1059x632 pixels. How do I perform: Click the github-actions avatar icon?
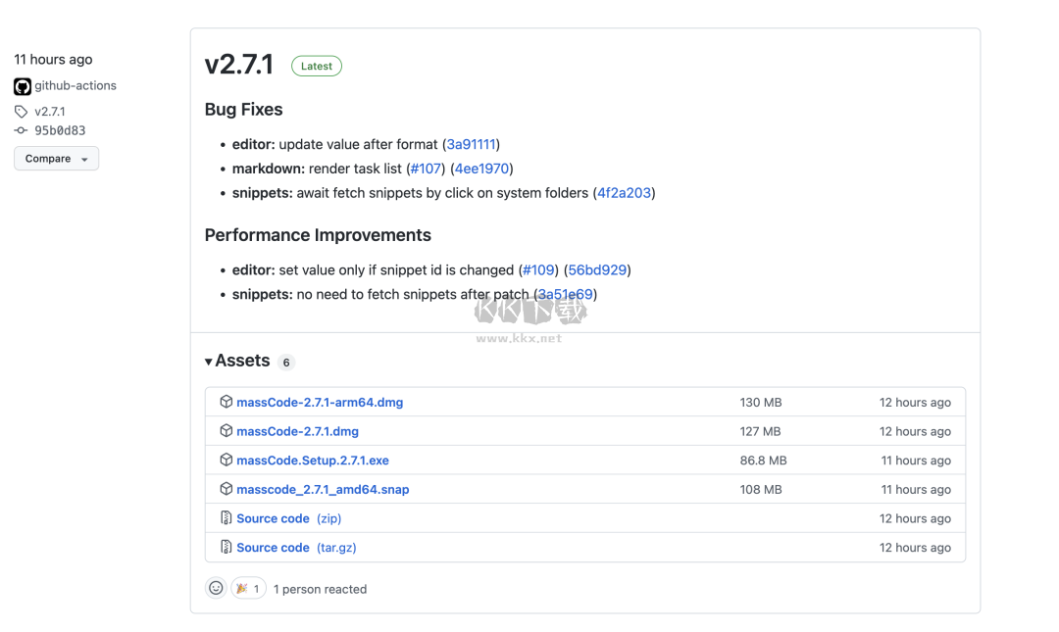point(23,86)
